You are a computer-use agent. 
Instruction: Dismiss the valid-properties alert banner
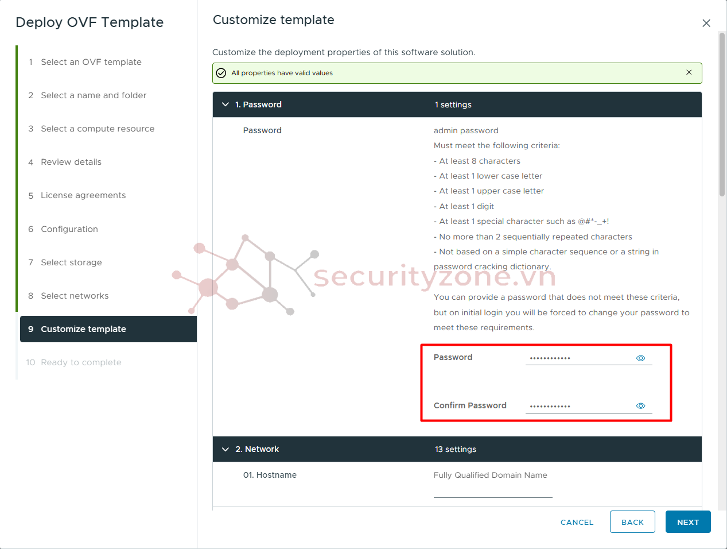point(689,72)
